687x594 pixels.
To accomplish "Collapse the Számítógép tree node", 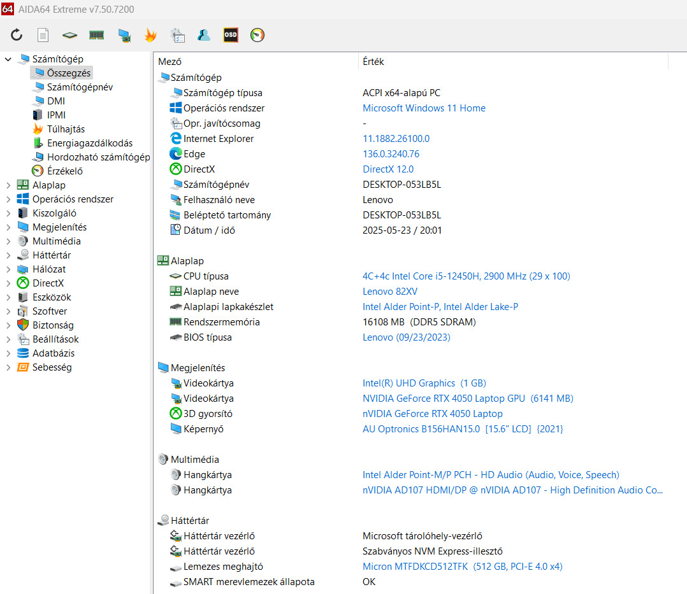I will click(8, 59).
